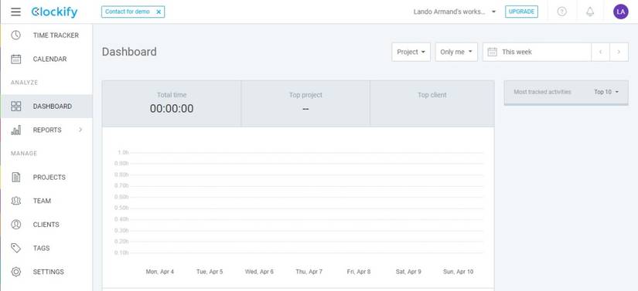This screenshot has width=638, height=291.
Task: Click Fri, Apr 8 chart label
Action: 359,272
